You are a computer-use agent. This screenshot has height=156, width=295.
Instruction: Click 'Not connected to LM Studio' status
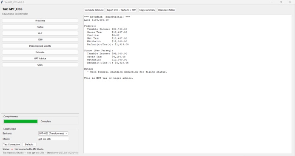[29, 149]
